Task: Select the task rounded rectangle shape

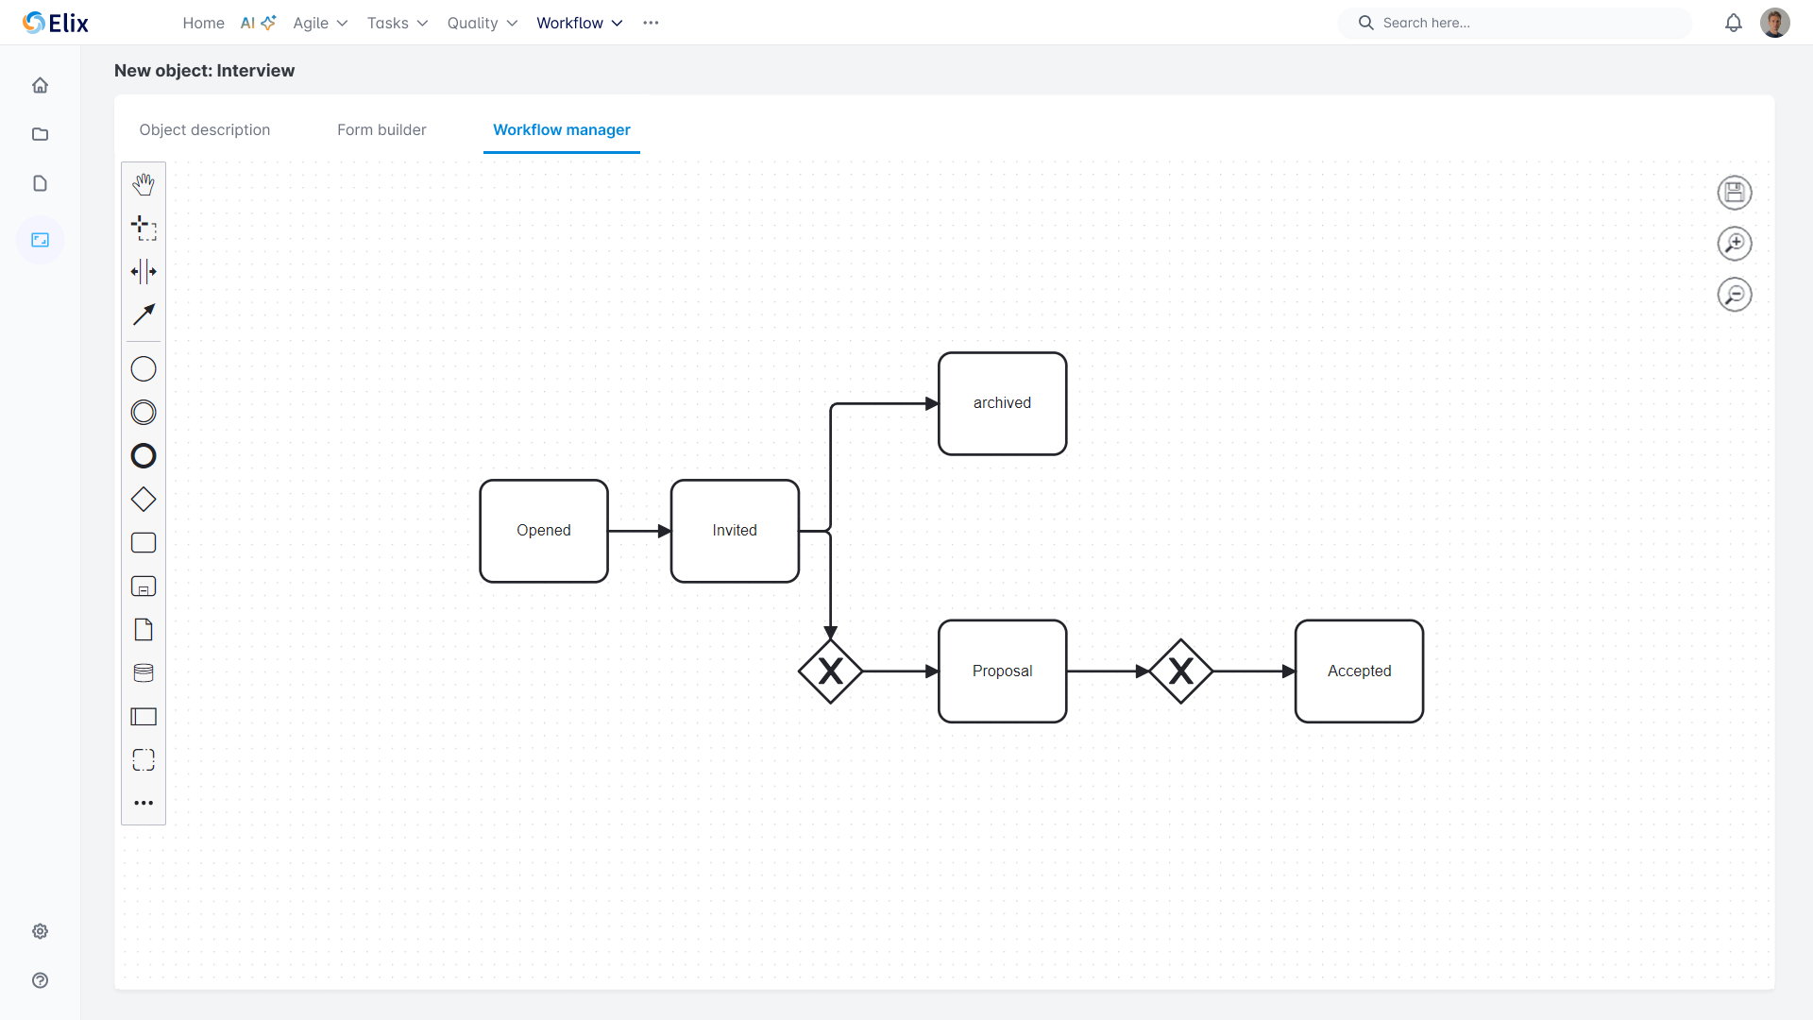Action: click(144, 543)
